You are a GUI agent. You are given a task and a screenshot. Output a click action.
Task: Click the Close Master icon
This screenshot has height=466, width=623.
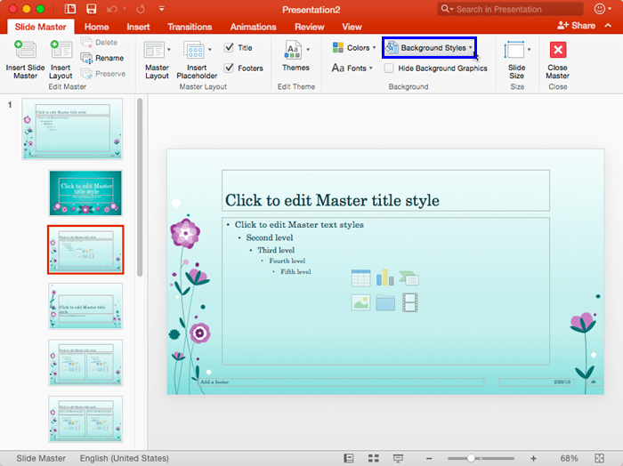click(x=558, y=50)
